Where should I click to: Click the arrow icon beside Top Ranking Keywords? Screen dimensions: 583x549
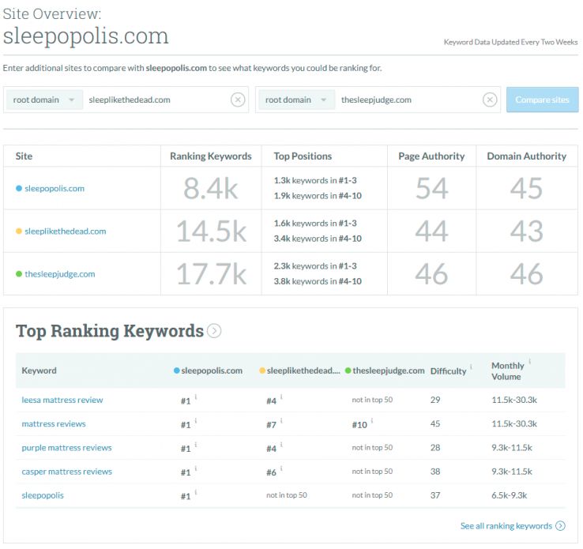(214, 331)
